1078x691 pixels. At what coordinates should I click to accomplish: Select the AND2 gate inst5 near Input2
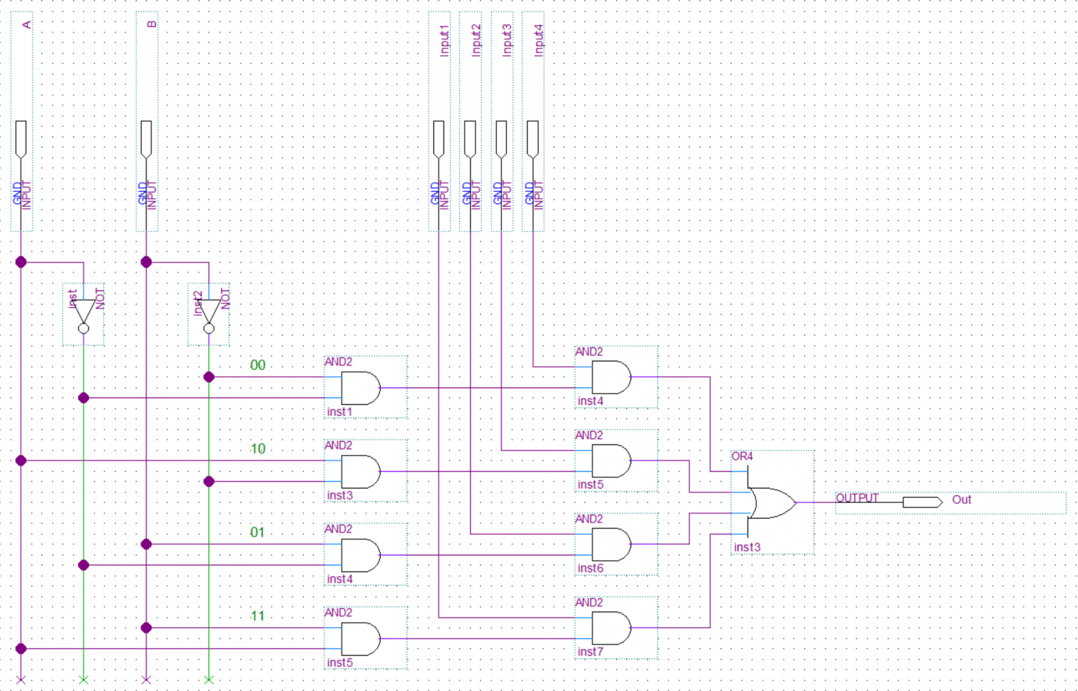click(611, 460)
